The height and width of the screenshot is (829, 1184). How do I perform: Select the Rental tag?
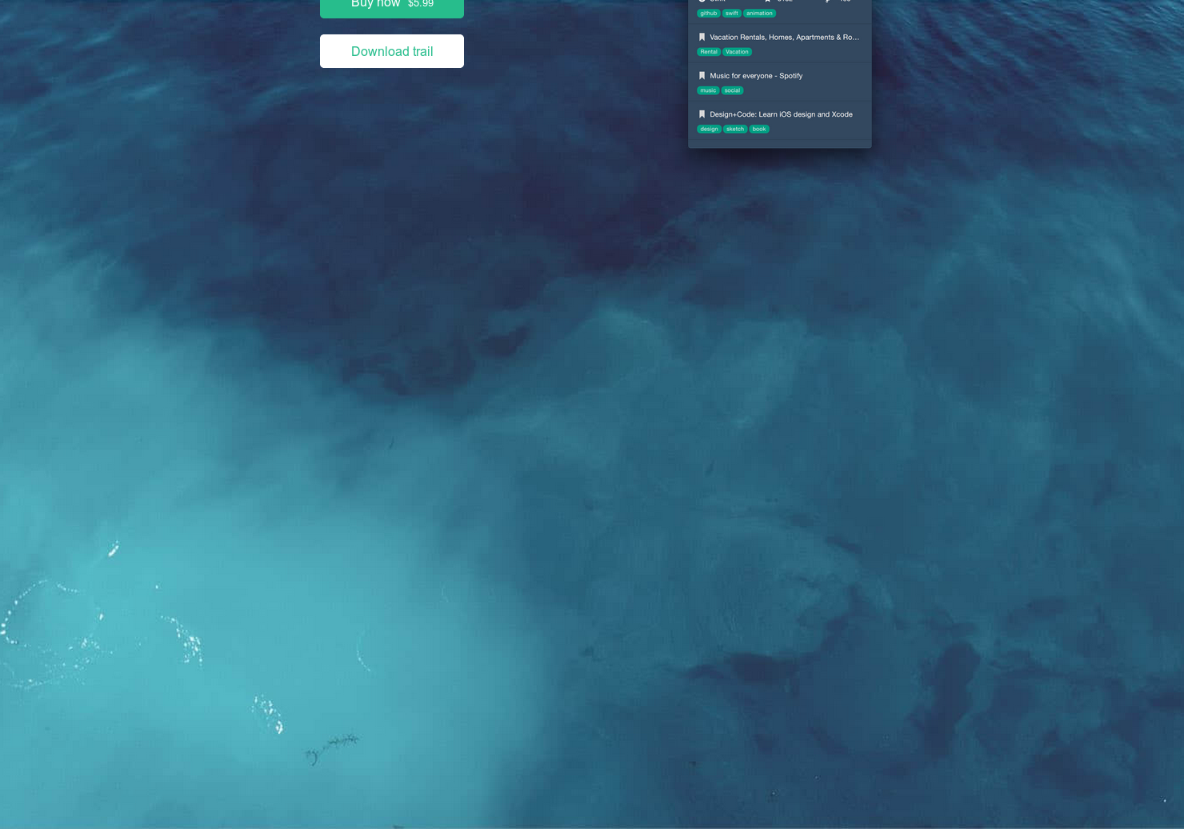[x=709, y=52]
